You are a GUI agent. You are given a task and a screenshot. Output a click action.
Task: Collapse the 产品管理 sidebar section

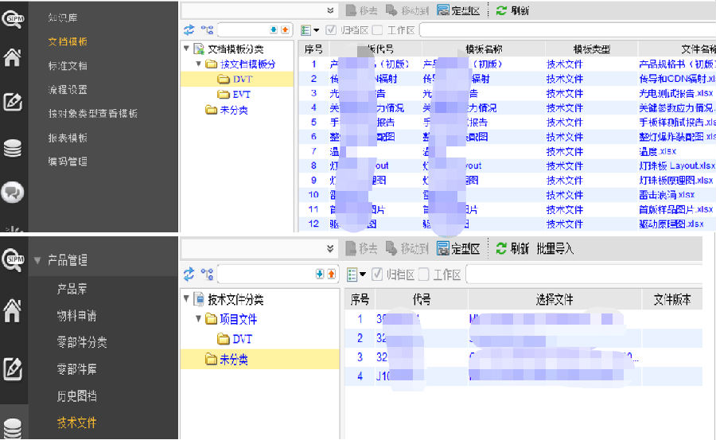pyautogui.click(x=37, y=260)
